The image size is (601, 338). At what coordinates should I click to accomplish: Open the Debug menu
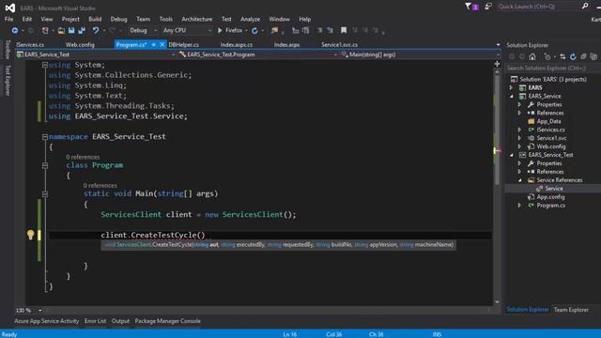[119, 19]
